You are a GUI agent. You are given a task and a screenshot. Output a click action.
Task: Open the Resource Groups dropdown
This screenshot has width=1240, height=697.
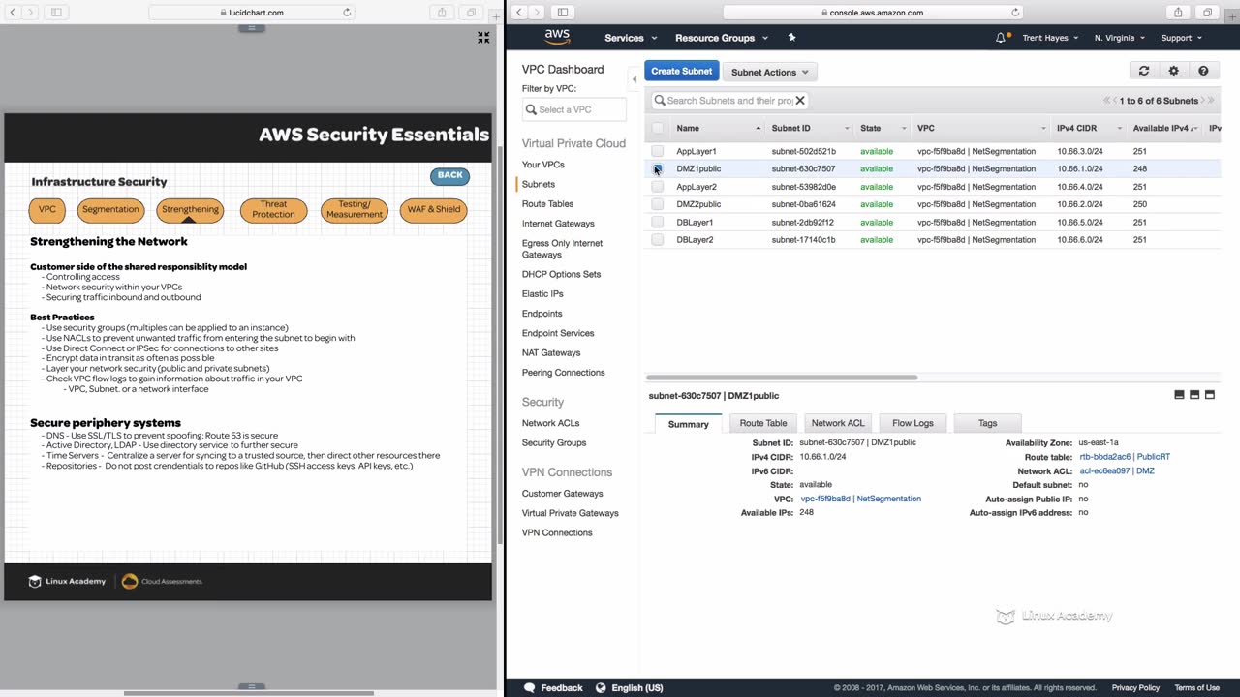[x=722, y=38]
